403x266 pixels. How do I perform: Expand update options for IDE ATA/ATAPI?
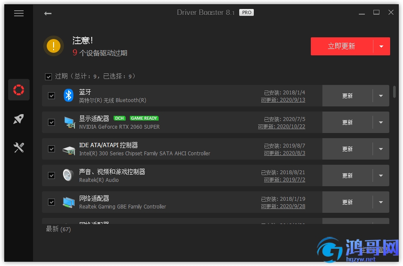click(x=381, y=149)
